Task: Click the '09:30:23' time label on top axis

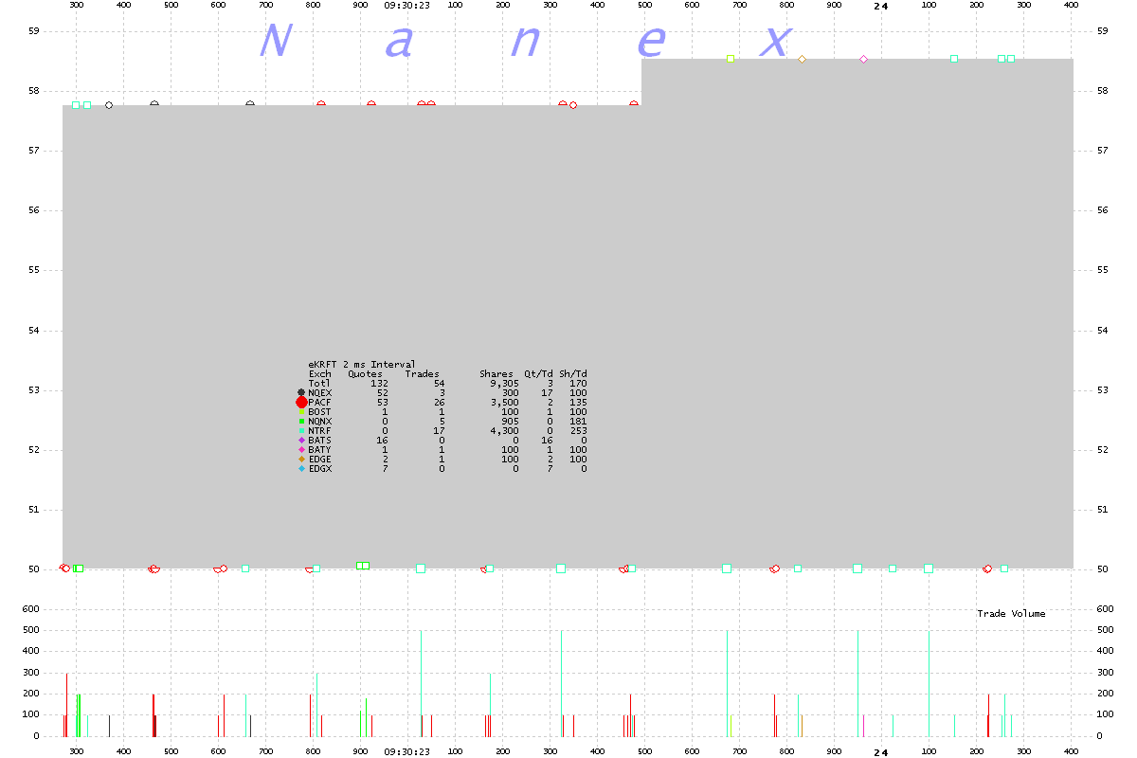Action: click(x=407, y=6)
